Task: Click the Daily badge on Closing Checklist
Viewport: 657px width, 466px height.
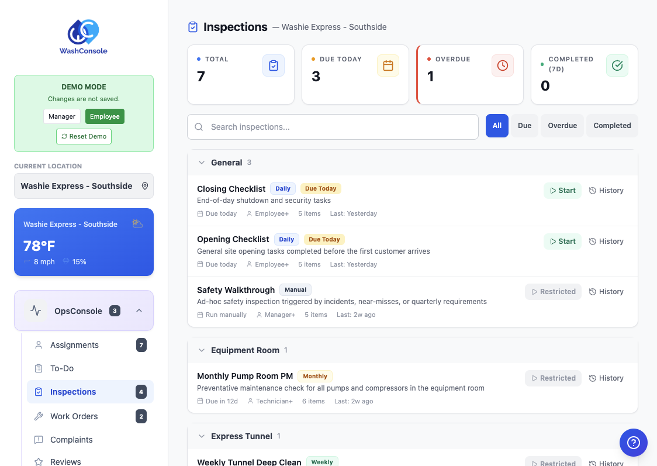Action: (x=283, y=189)
